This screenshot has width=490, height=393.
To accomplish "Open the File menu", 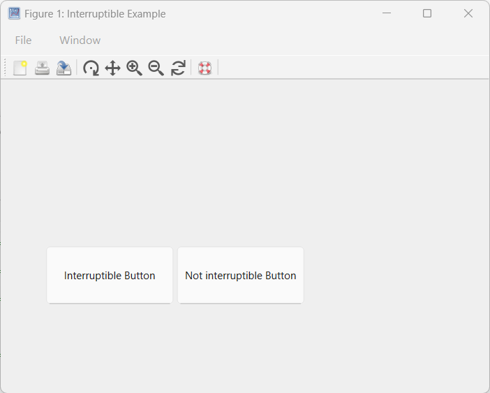I will 23,40.
